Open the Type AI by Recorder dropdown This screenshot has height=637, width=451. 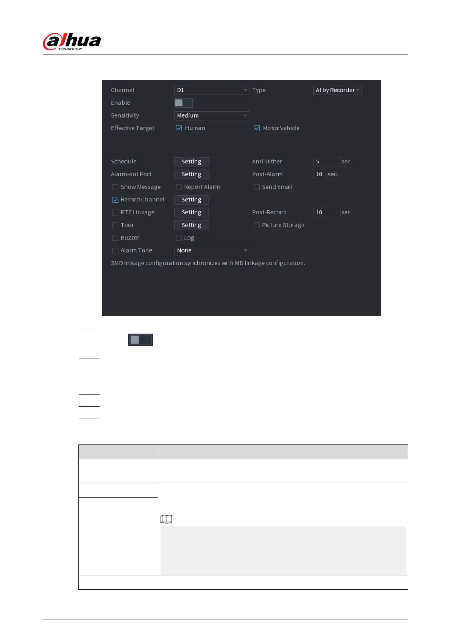click(337, 90)
